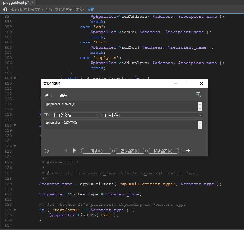Open the 打开的文档 scope dropdown
The width and height of the screenshot is (244, 230).
coord(76,115)
